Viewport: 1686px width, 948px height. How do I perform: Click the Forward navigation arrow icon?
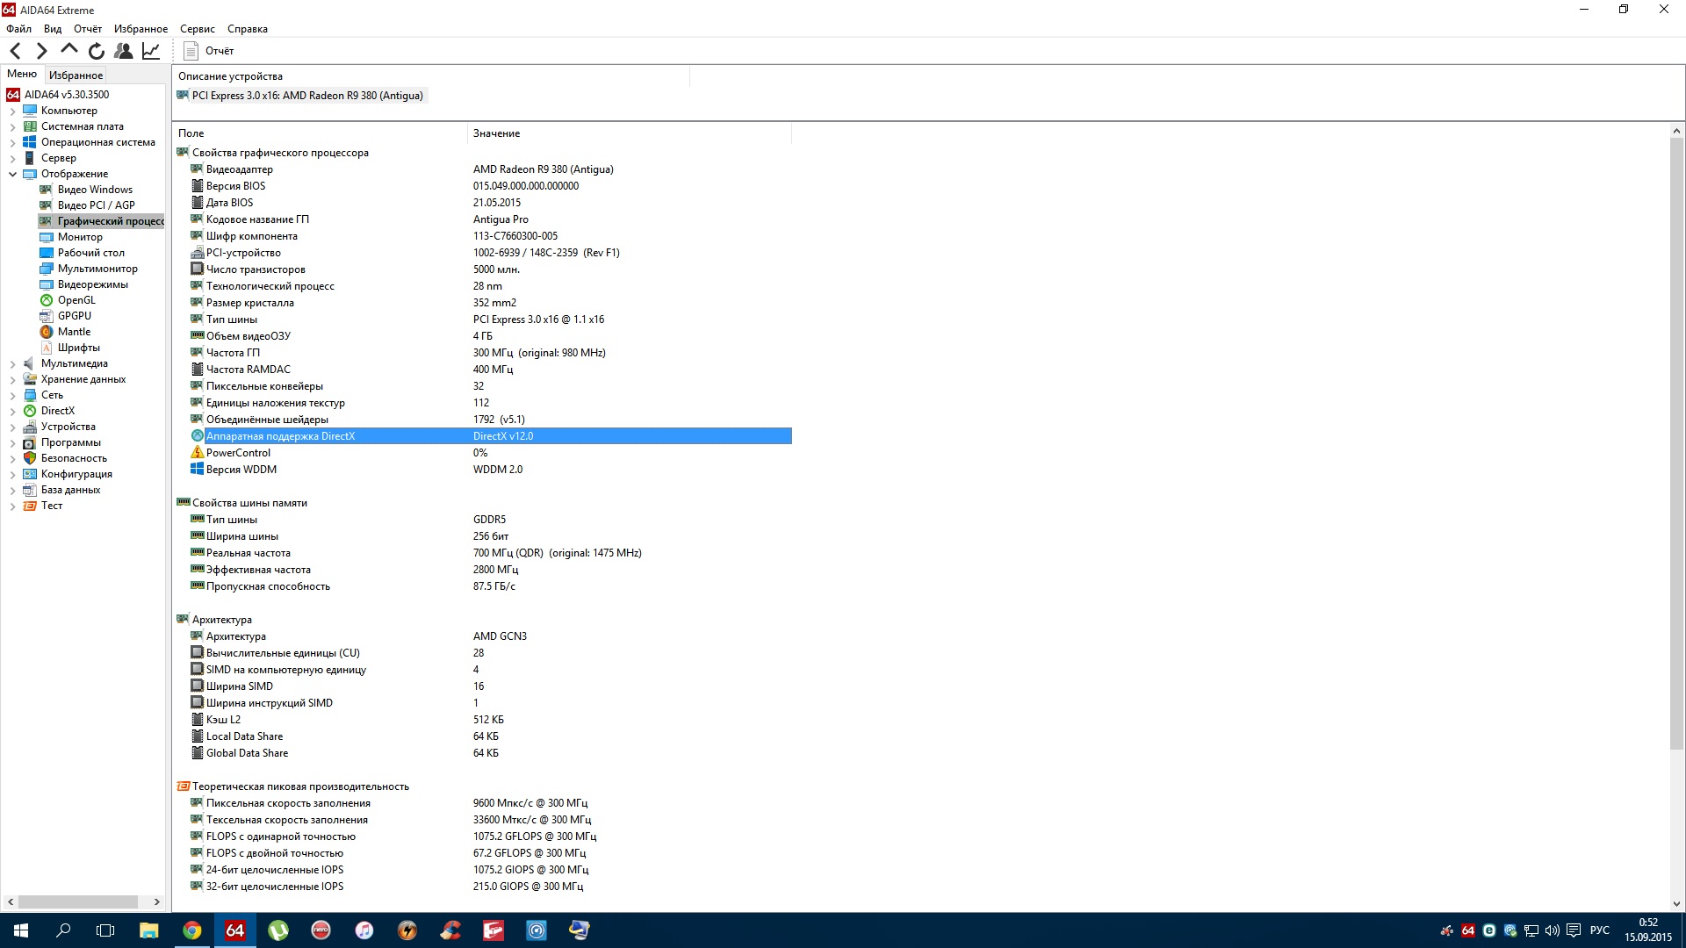[41, 51]
